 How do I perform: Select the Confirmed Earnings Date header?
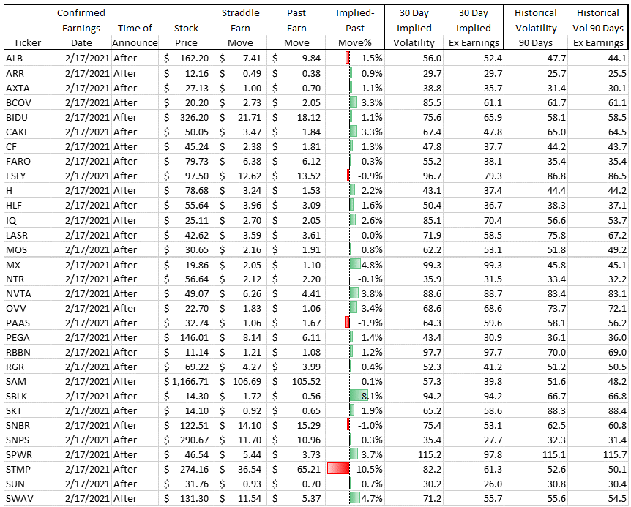[x=81, y=28]
